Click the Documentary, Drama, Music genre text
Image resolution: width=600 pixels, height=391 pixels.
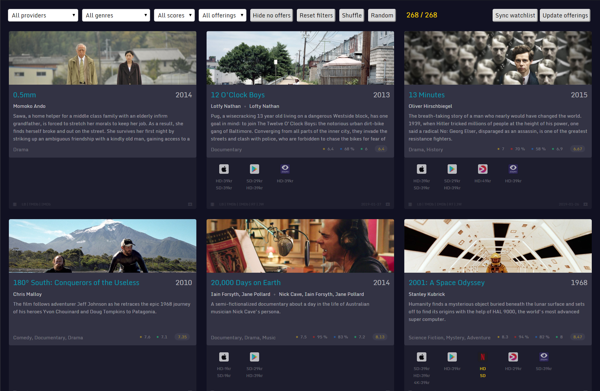tap(243, 338)
